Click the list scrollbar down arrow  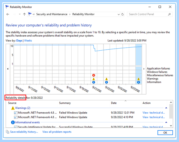[171, 126]
